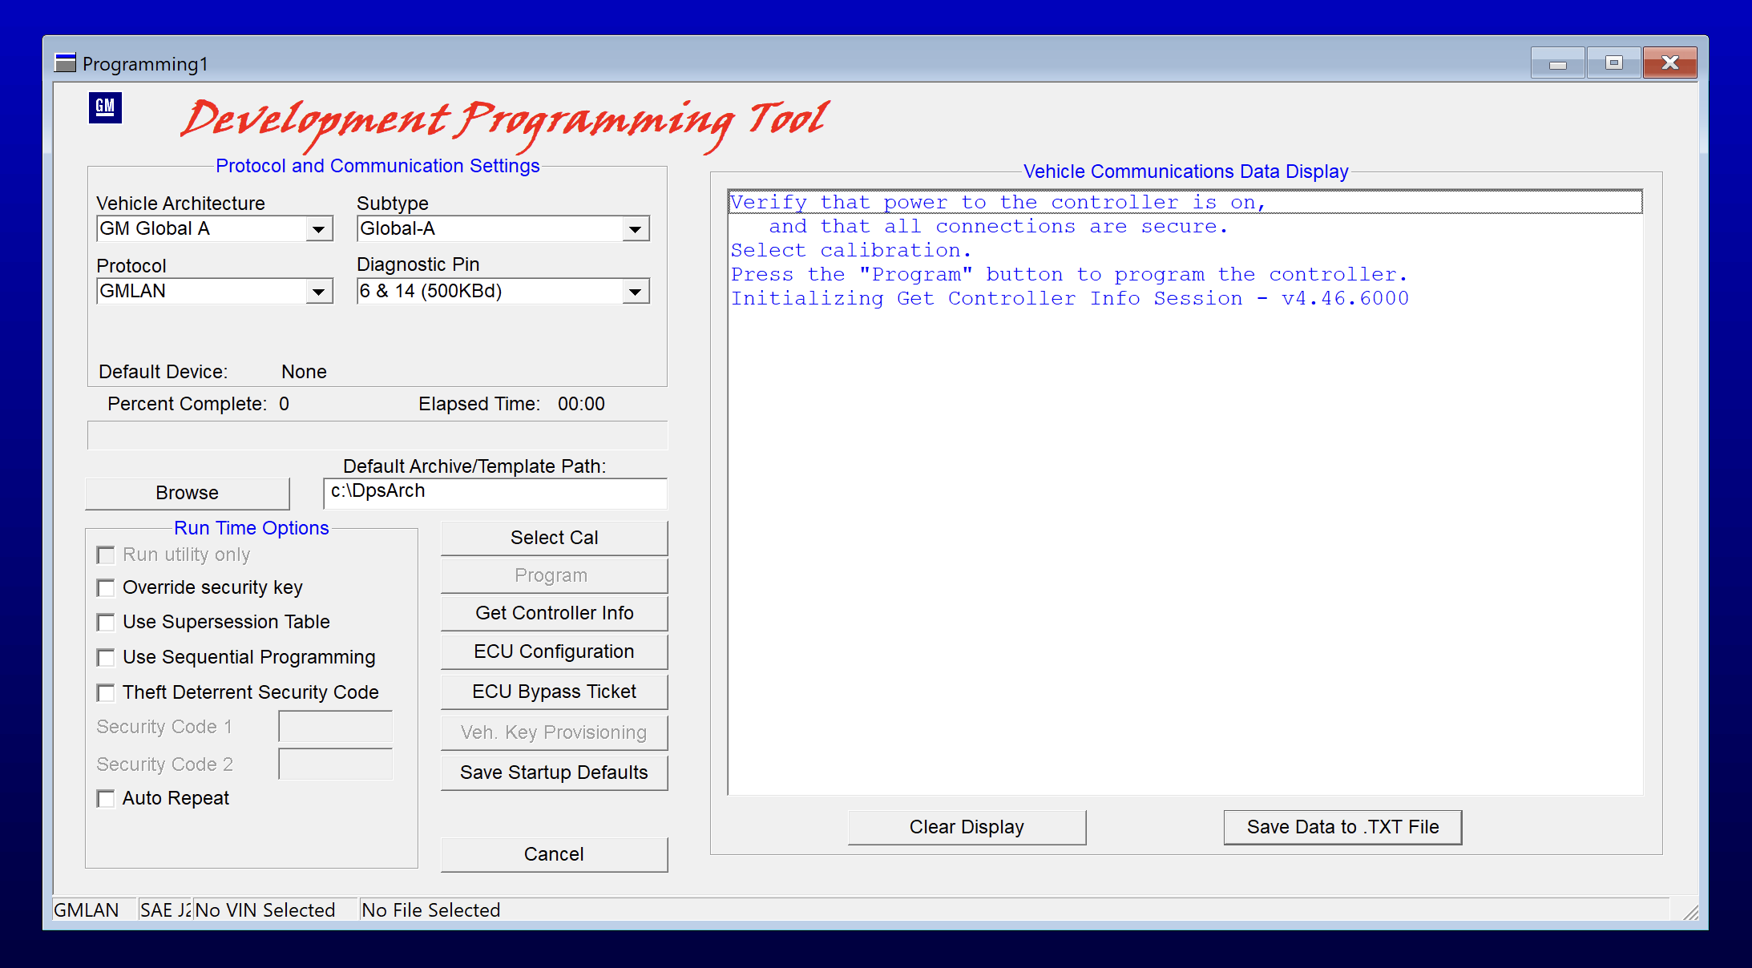
Task: Click the Elapsed Time 00:00 value
Action: click(x=581, y=404)
